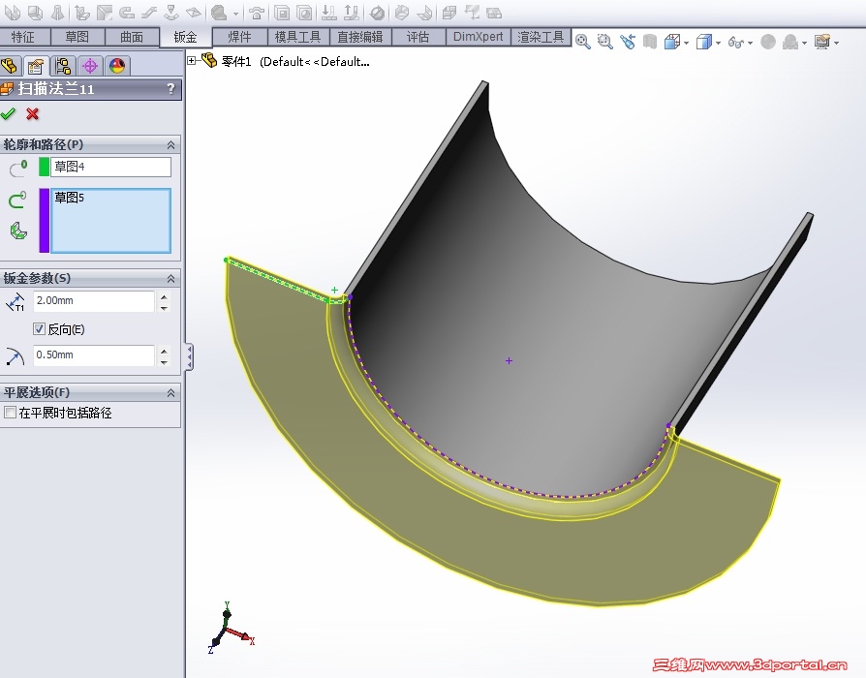Click the Apply Scene icon
This screenshot has width=866, height=678.
tap(790, 42)
